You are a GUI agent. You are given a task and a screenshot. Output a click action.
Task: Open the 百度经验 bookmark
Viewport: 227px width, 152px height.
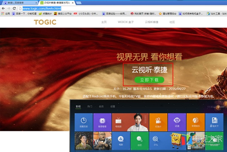click(114, 14)
